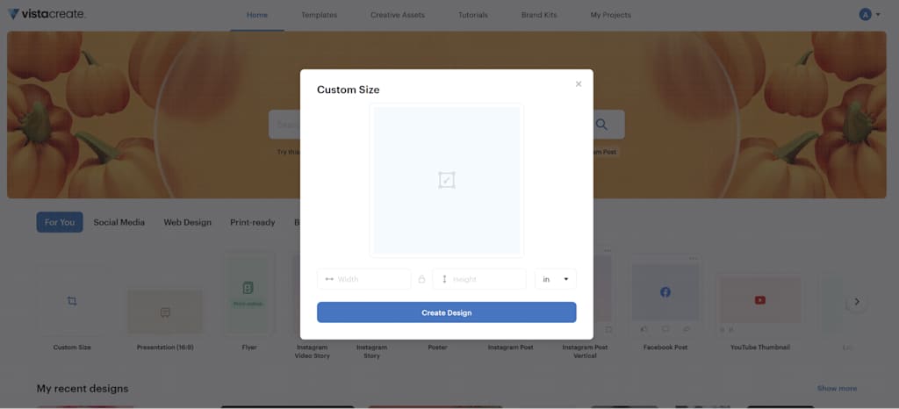
Task: Click the Create Design button
Action: click(447, 312)
